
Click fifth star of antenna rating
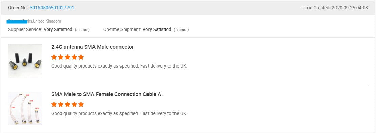tap(81, 57)
